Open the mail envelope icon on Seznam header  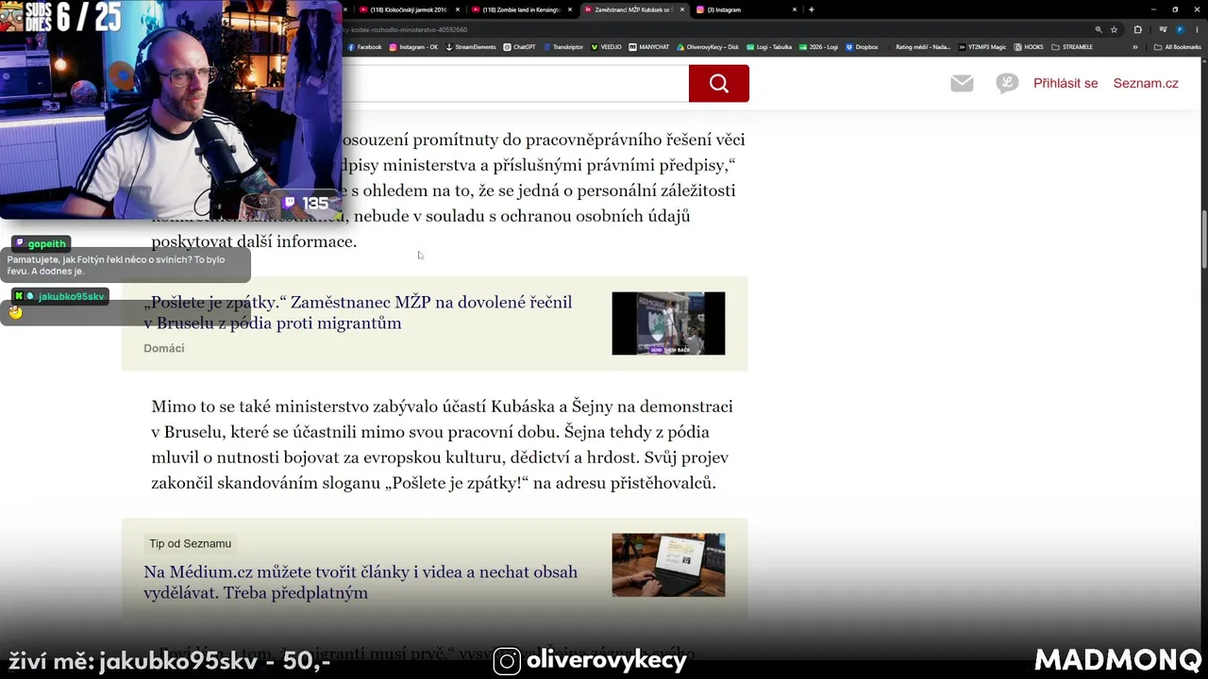point(962,84)
